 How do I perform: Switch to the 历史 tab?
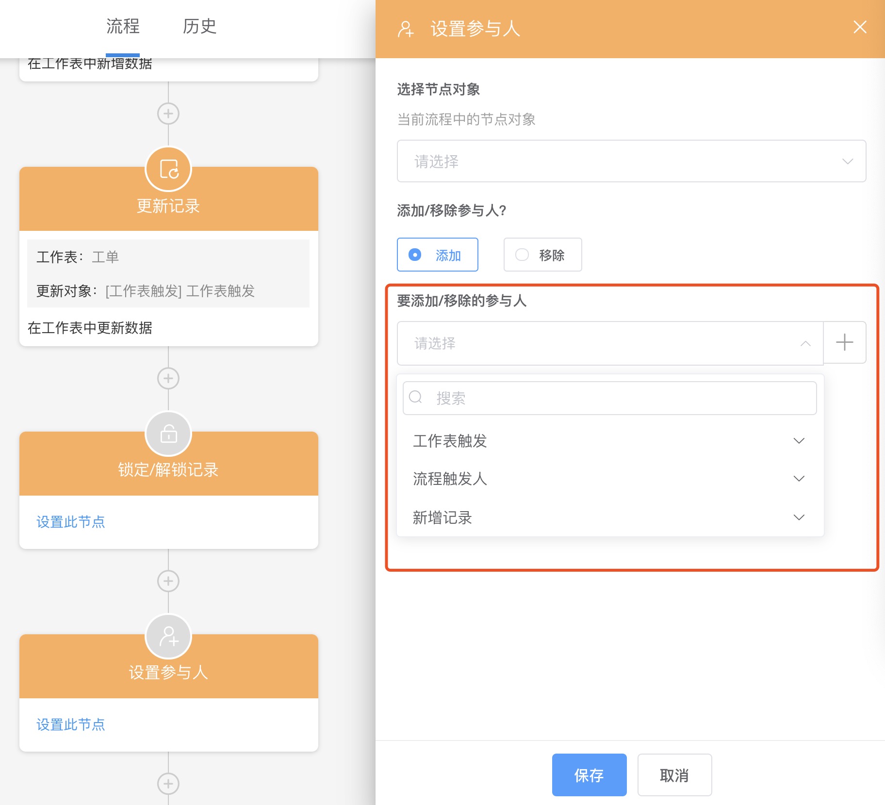[199, 26]
